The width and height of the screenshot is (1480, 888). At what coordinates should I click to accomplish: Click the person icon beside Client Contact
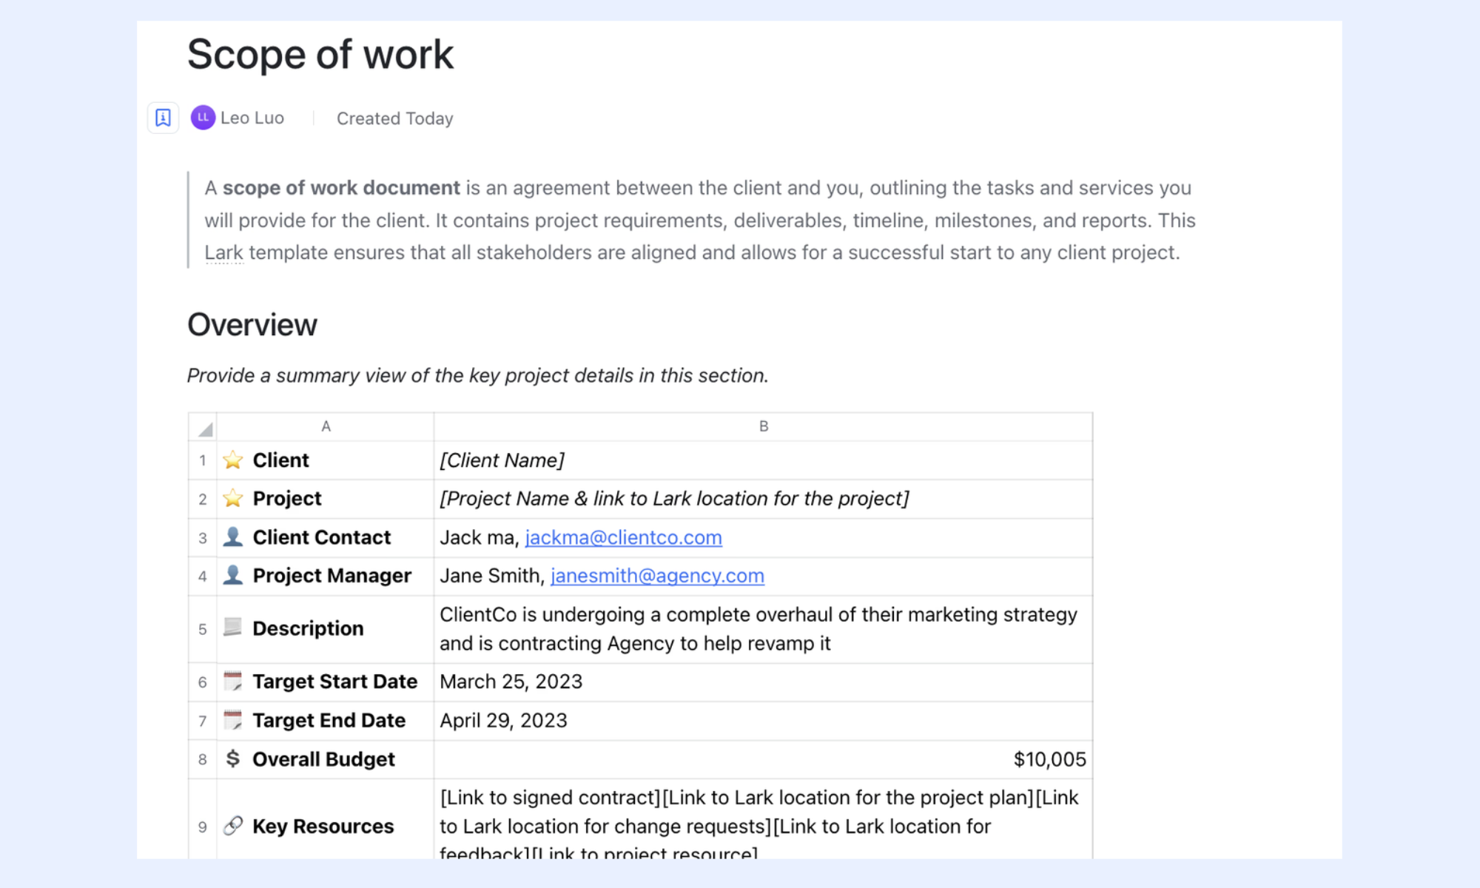(x=233, y=536)
